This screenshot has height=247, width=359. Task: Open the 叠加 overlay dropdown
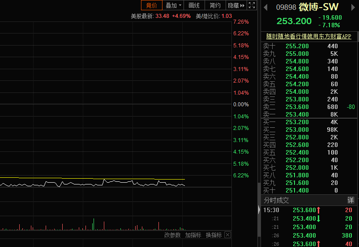click(x=173, y=5)
